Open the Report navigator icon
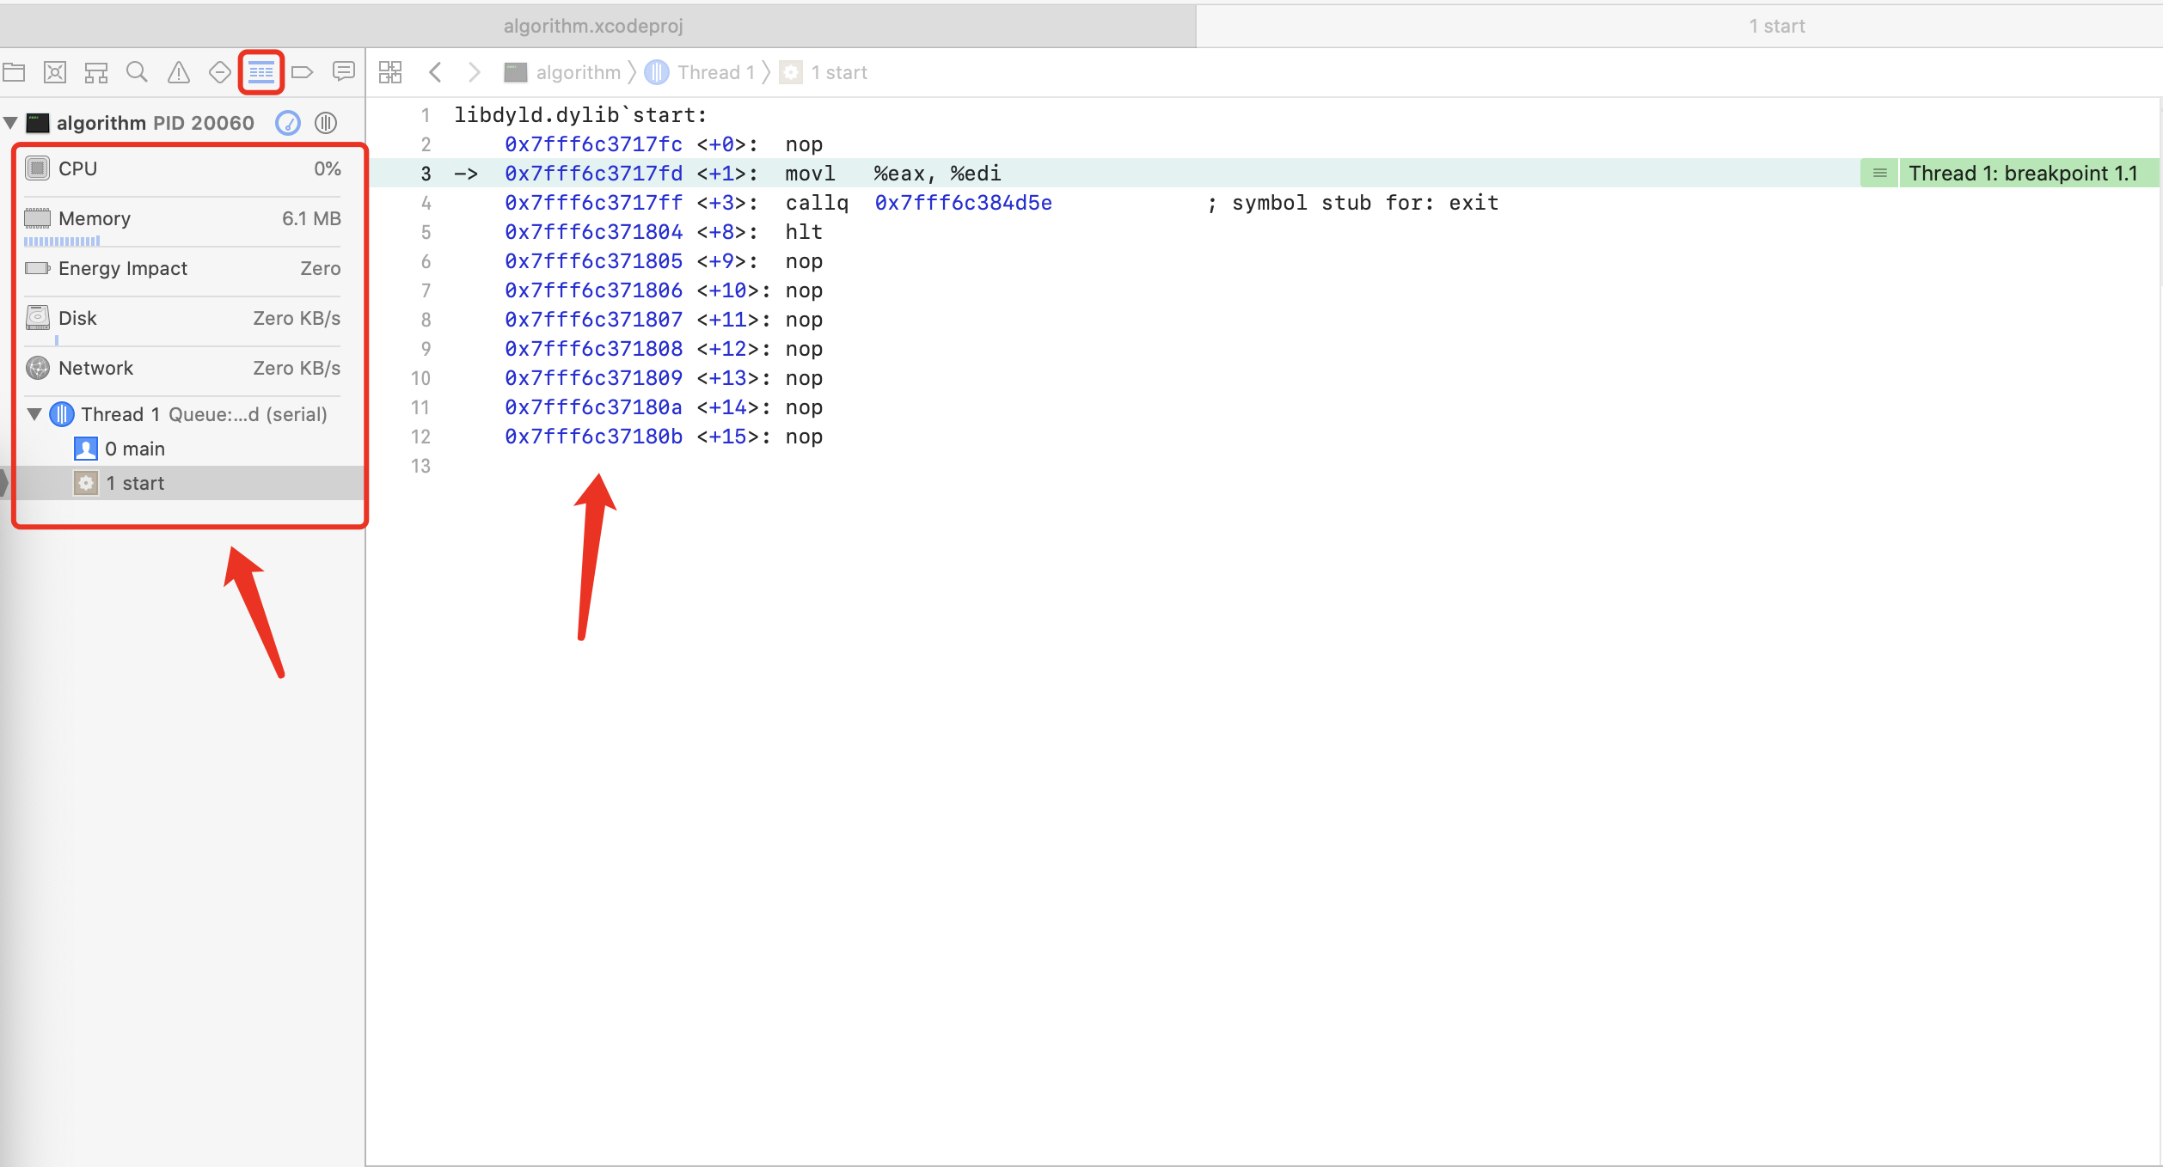The height and width of the screenshot is (1167, 2163). point(344,72)
